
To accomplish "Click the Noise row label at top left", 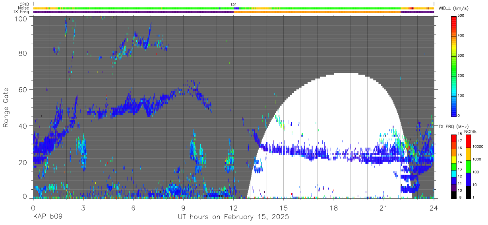I will 24,8.
